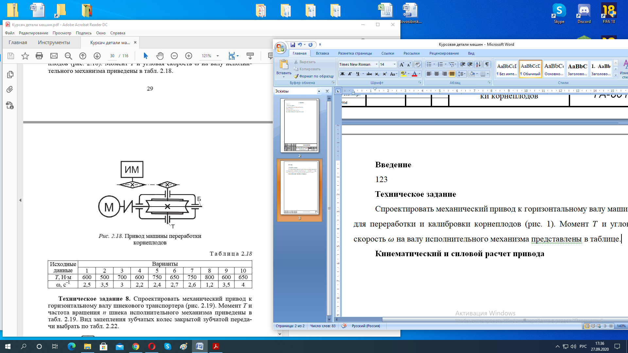The width and height of the screenshot is (628, 353).
Task: Open the Редактирование menu in Acrobat
Action: point(33,33)
